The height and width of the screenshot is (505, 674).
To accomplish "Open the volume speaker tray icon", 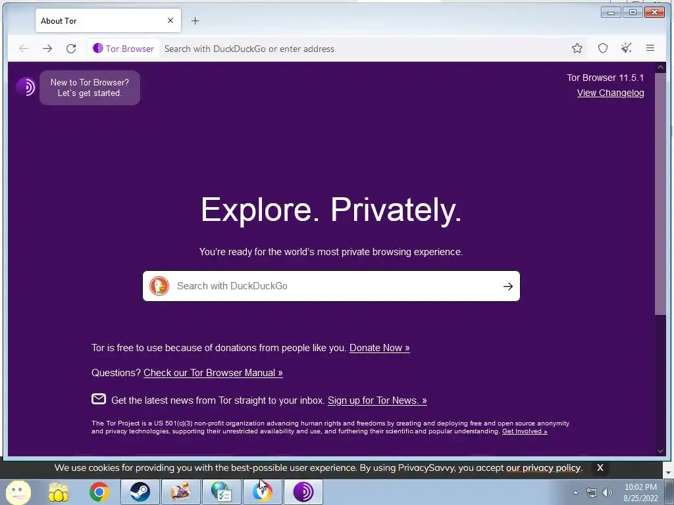I will pyautogui.click(x=608, y=493).
